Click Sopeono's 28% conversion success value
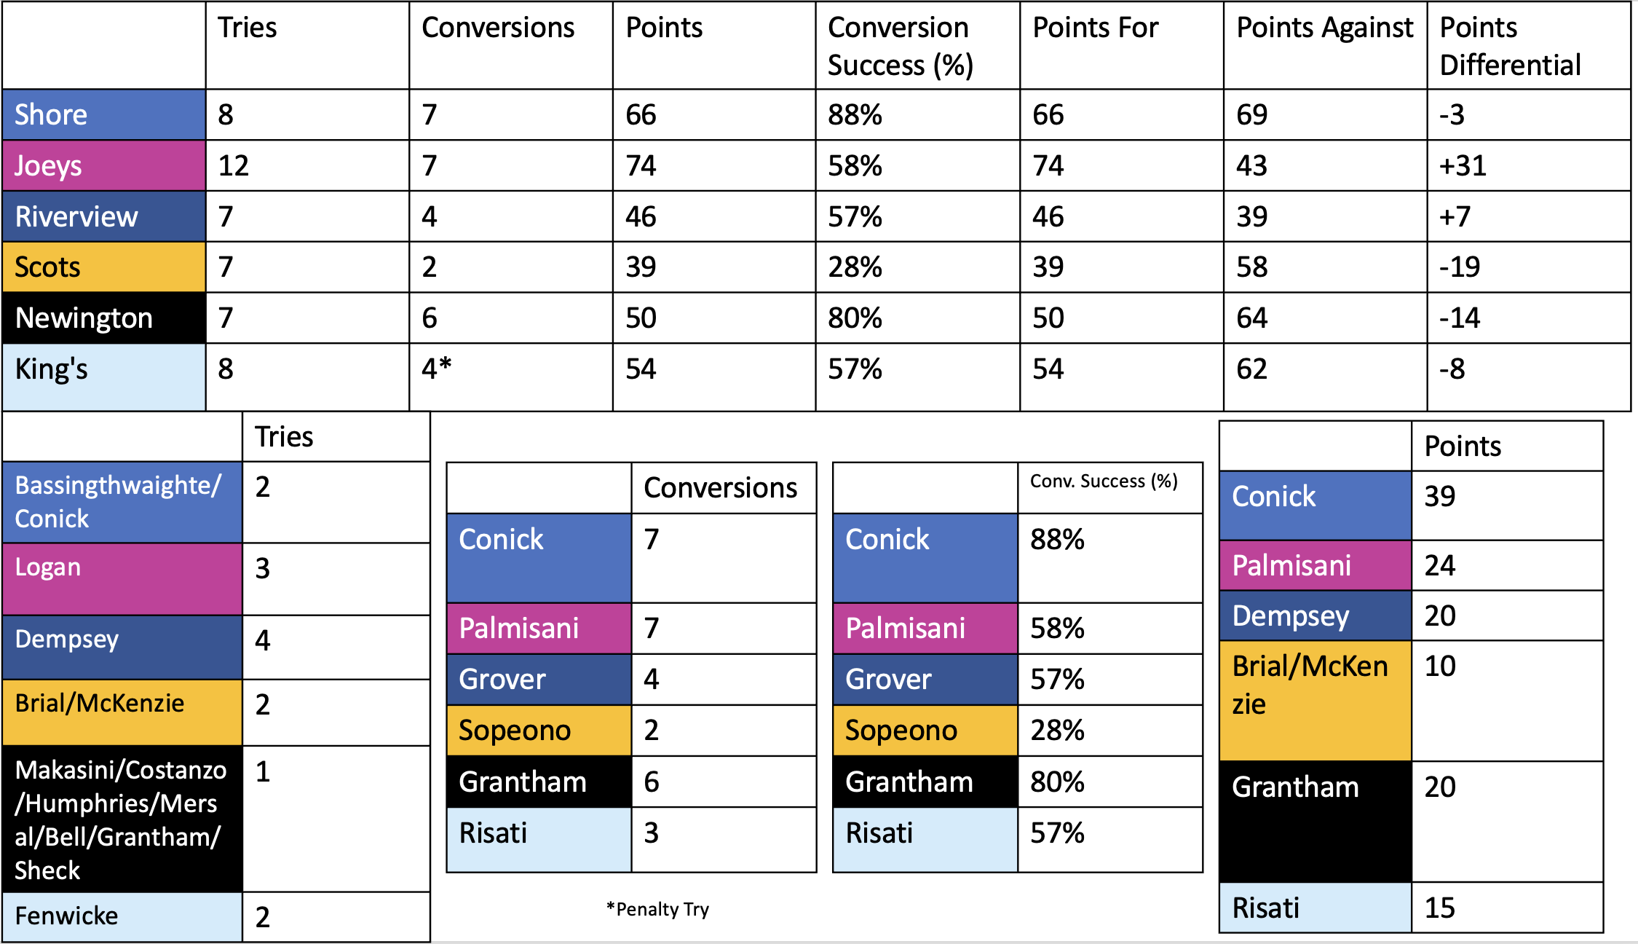 click(x=1109, y=730)
